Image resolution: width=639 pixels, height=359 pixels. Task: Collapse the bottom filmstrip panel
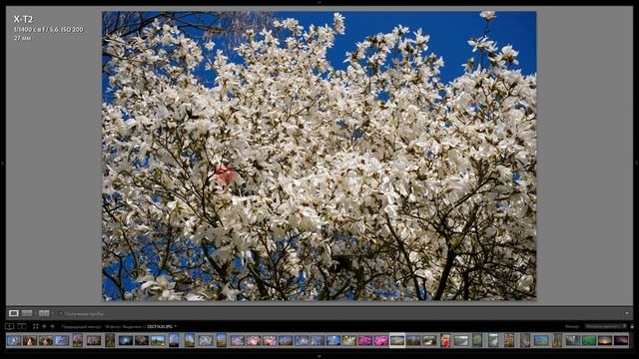[x=319, y=356]
